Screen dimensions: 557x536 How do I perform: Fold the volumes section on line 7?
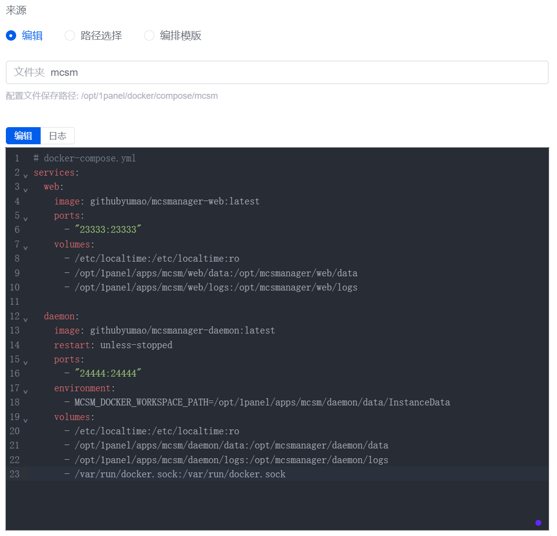[x=25, y=248]
